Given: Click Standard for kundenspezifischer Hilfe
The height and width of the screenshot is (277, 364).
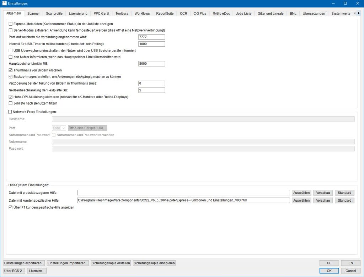Looking at the screenshot, I should pyautogui.click(x=344, y=201).
